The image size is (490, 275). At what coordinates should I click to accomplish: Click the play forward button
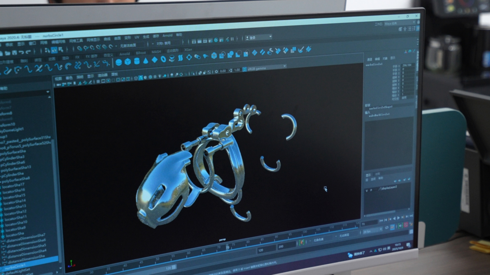coord(399,218)
